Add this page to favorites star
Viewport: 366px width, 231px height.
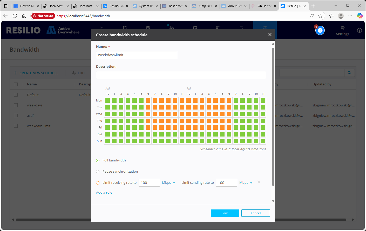(x=320, y=16)
